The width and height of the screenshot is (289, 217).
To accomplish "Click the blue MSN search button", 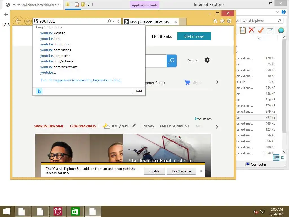I will coord(172,61).
